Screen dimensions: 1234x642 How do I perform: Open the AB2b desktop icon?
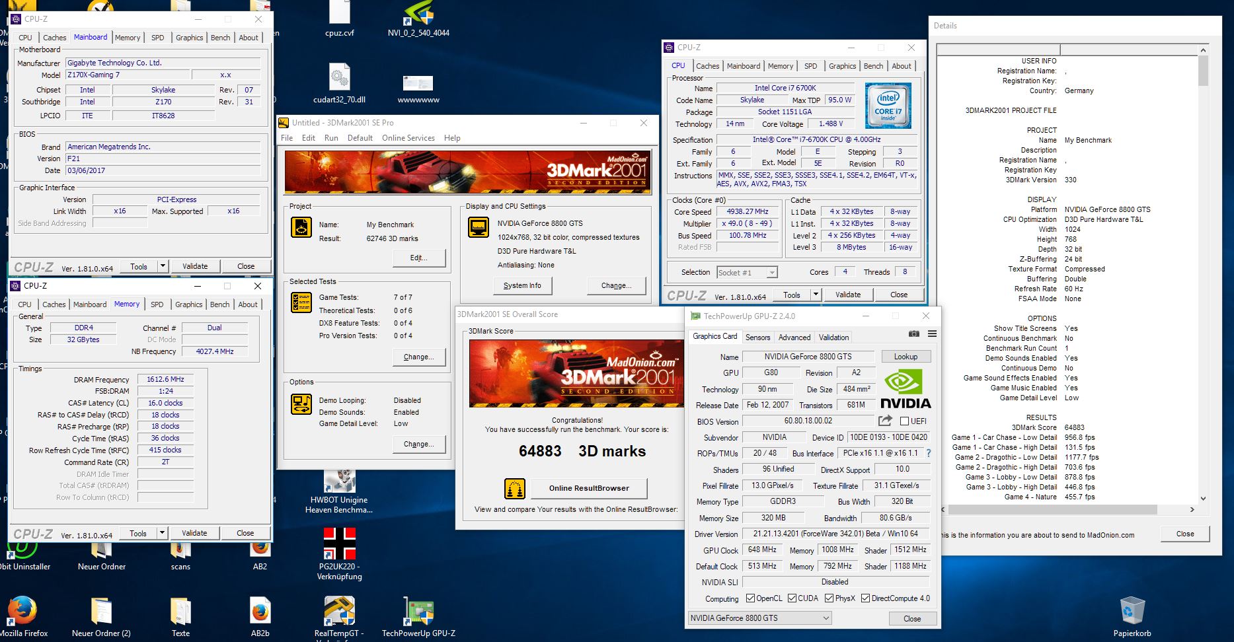click(260, 616)
